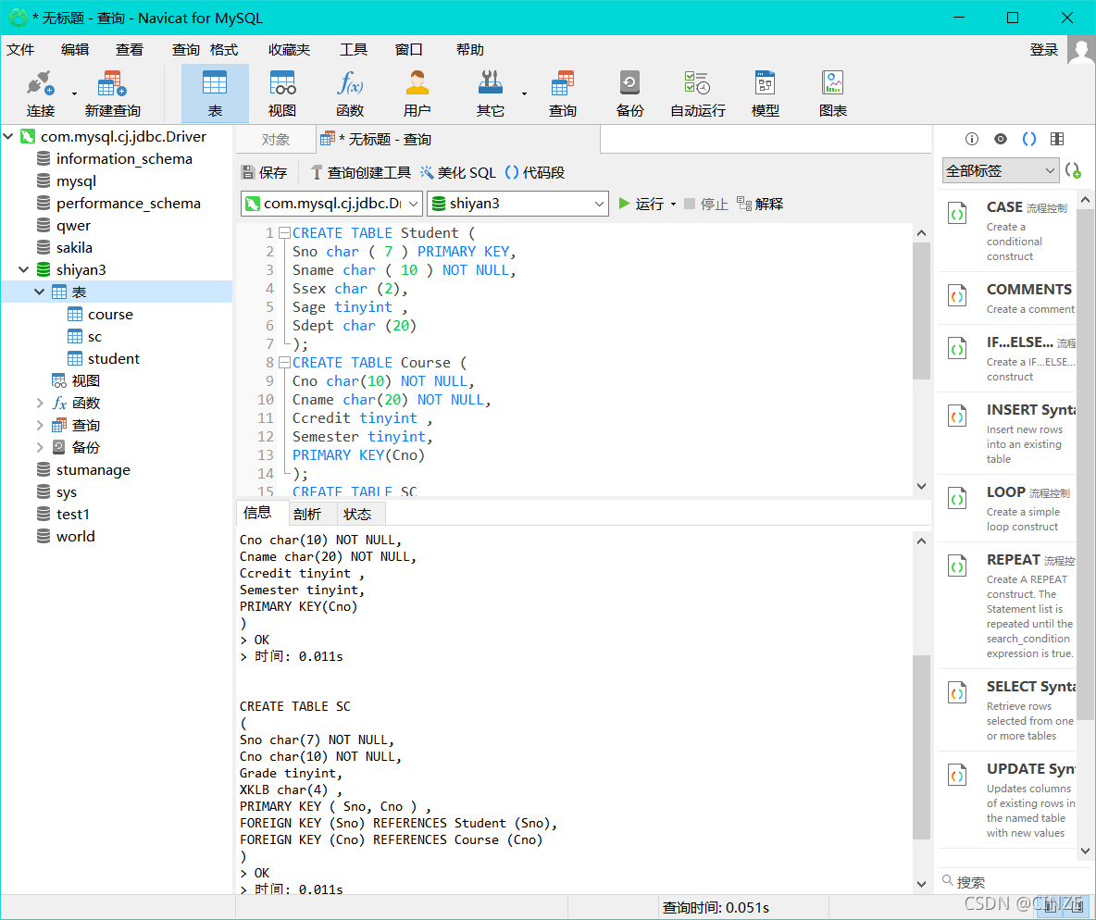Image resolution: width=1096 pixels, height=920 pixels.
Task: Collapse the CREATE TABLE Student code fold
Action: point(284,233)
